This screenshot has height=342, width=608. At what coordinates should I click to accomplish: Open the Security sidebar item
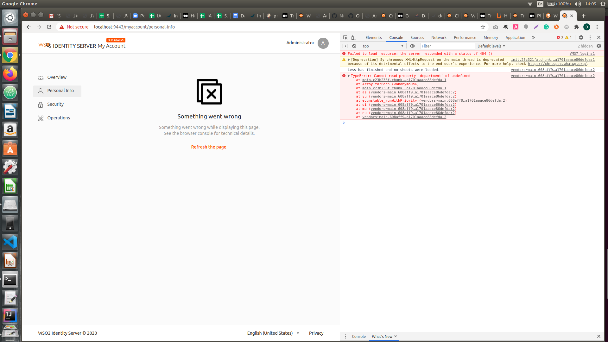coord(55,104)
